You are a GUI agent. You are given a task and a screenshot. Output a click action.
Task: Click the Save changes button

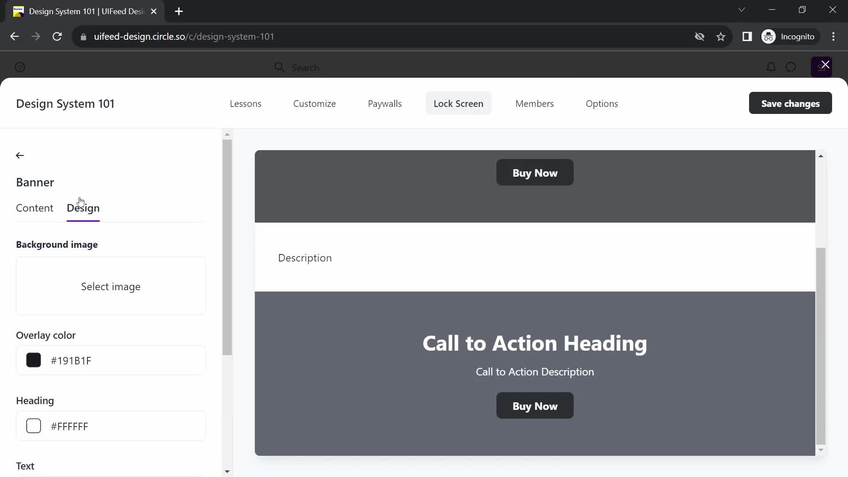click(790, 103)
